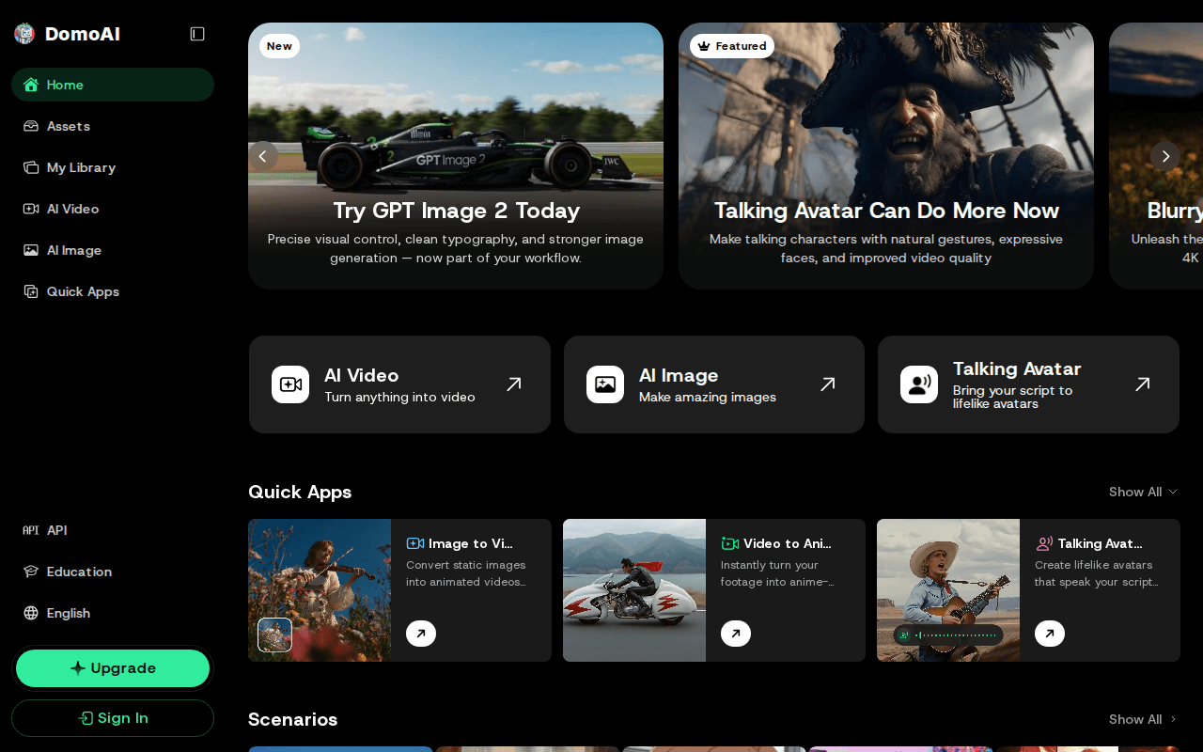Click the Home house icon

coord(31,85)
